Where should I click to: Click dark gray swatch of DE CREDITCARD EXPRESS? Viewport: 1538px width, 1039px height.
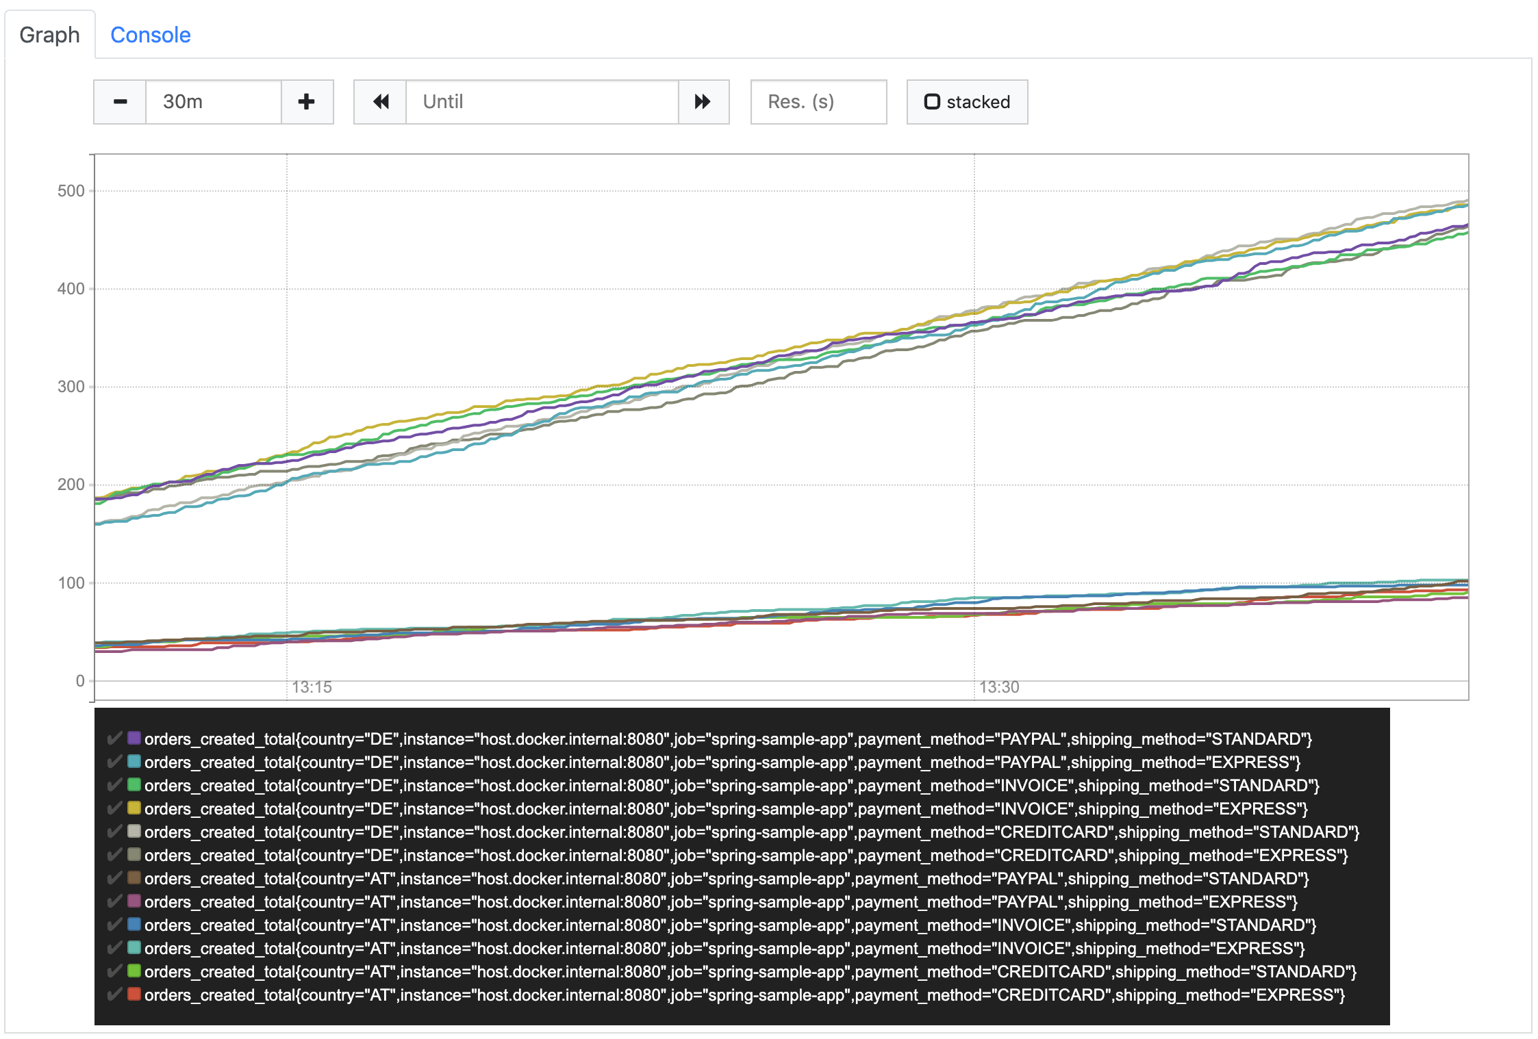134,854
